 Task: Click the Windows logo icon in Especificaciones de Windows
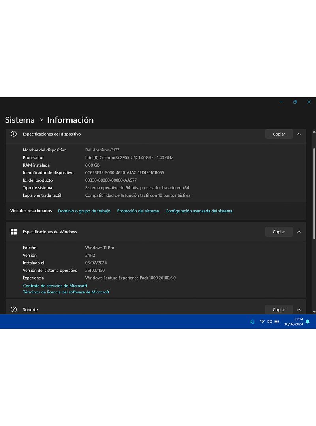[x=13, y=231]
